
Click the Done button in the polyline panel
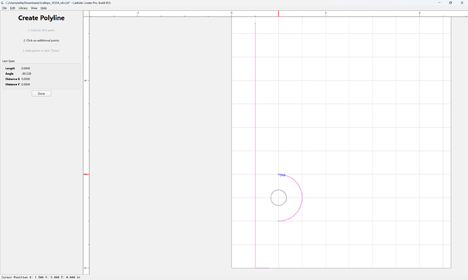[x=41, y=93]
